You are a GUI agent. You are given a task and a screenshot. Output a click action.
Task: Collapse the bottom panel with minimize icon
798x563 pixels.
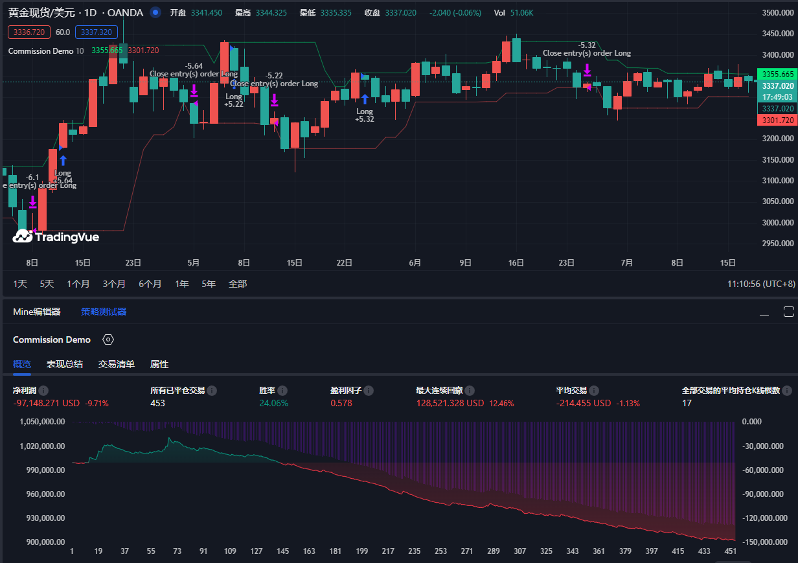(x=764, y=313)
